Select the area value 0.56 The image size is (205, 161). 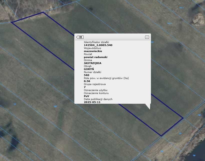(87, 81)
